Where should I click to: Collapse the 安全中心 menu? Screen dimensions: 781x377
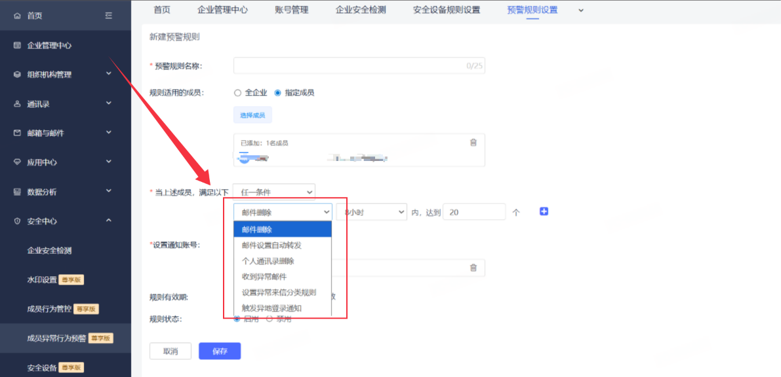pos(109,221)
